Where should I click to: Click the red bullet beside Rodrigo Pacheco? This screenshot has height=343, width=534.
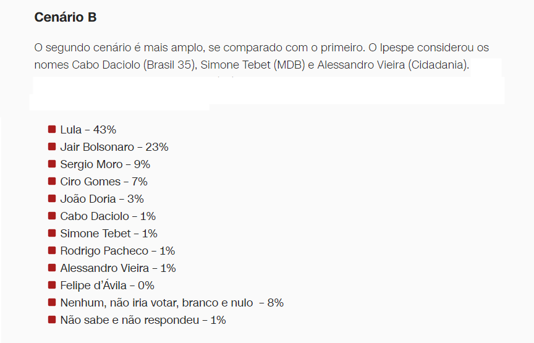52,250
